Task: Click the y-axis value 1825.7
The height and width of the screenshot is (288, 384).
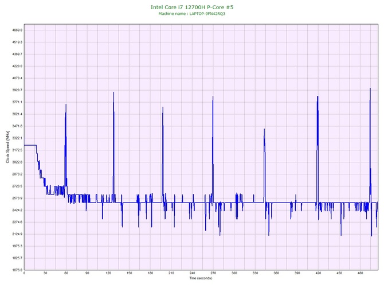Action: pyautogui.click(x=17, y=258)
